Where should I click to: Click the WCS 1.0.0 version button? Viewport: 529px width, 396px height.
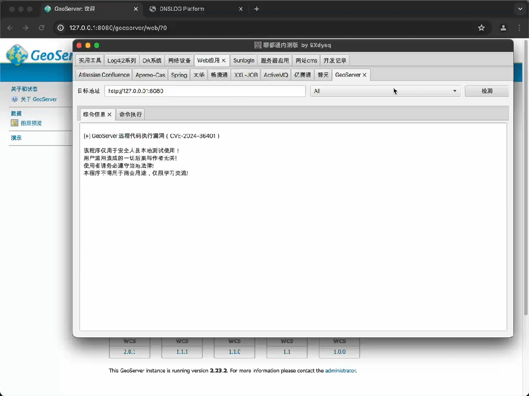339,352
